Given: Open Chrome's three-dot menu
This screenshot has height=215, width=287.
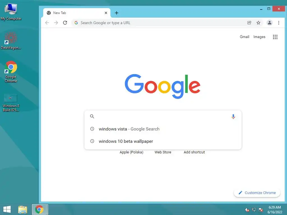Looking at the screenshot, I should click(279, 23).
